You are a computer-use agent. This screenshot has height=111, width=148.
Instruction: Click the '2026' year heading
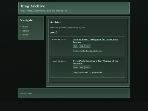(x=54, y=32)
